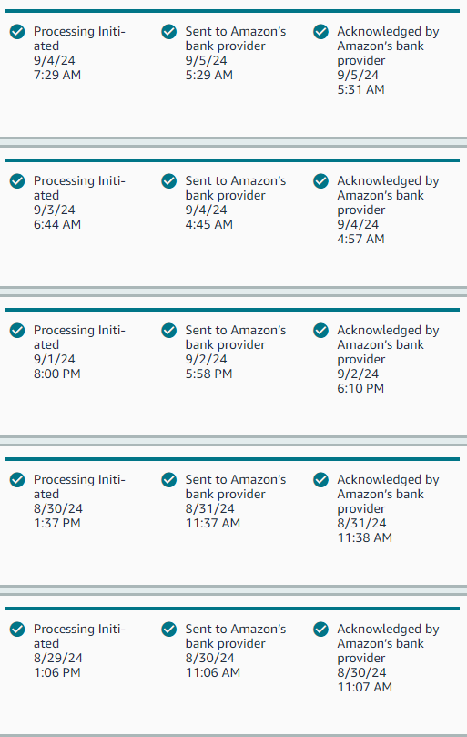The width and height of the screenshot is (467, 737).
Task: Click checkmark icon for Processing Initiated 9/4/24
Action: point(17,32)
